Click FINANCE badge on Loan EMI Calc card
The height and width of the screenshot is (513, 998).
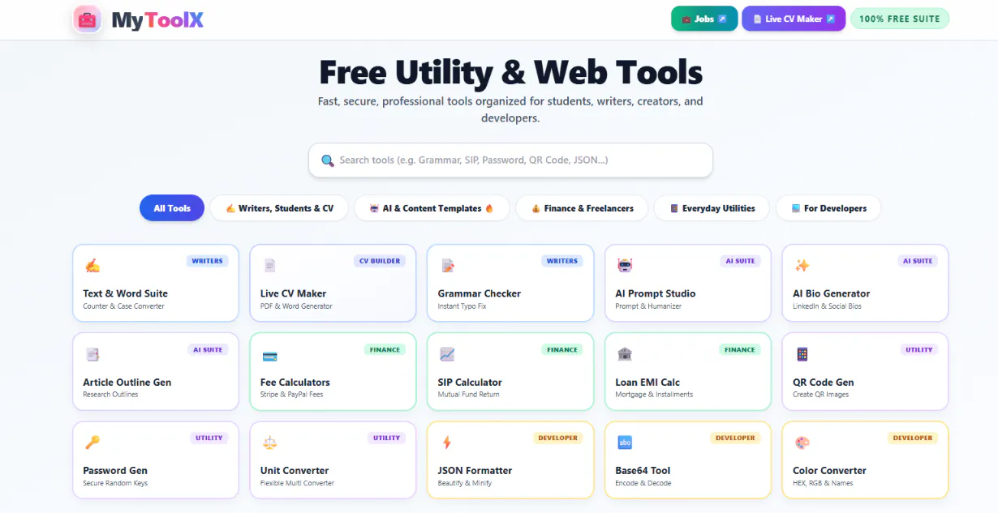[x=740, y=350]
